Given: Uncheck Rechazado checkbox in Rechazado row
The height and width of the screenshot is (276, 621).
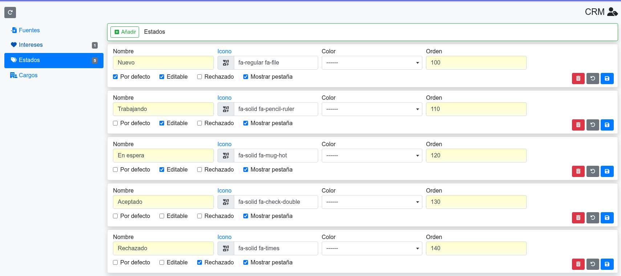Looking at the screenshot, I should (x=199, y=263).
